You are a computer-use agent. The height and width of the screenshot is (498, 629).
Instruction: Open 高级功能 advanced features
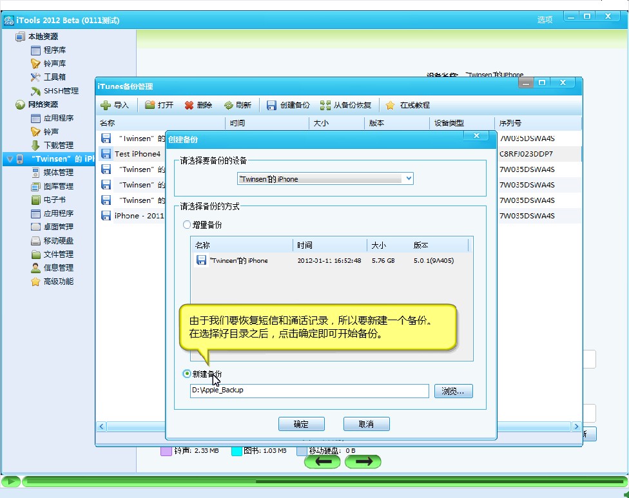[x=52, y=282]
